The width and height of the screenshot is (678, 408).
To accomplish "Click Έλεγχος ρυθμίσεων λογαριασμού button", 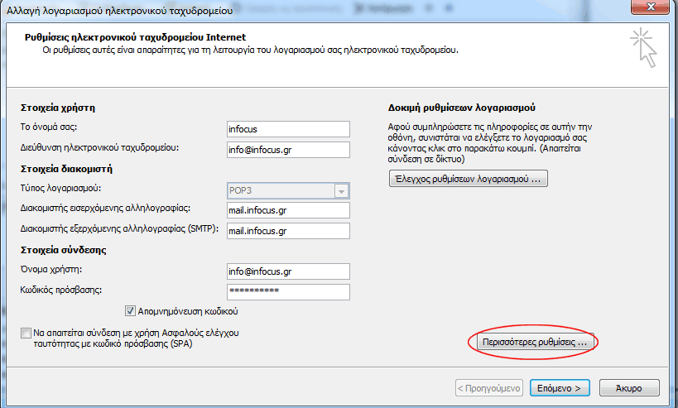I will pyautogui.click(x=469, y=179).
